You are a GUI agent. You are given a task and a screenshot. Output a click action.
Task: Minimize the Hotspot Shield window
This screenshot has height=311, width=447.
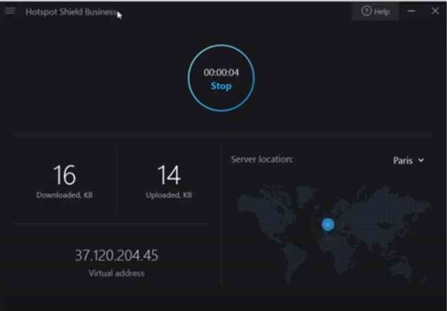tap(411, 11)
